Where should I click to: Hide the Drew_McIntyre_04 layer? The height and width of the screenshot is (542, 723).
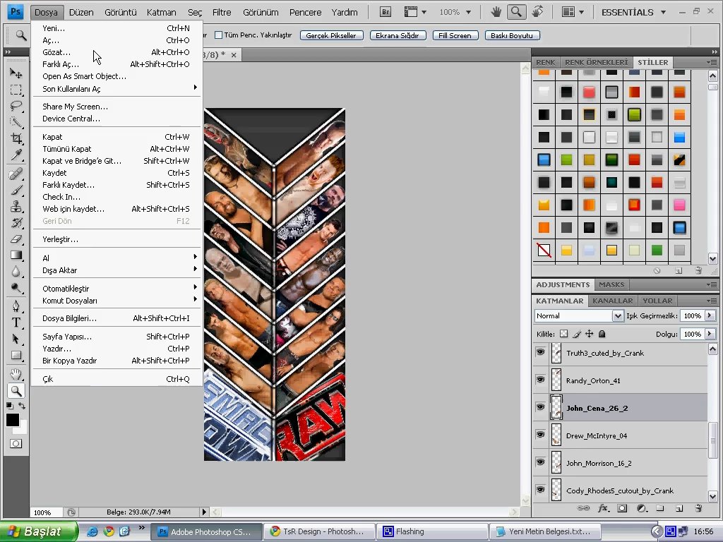click(540, 435)
